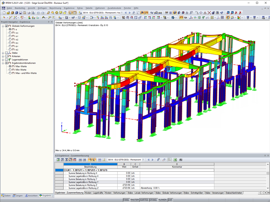Select the uz deformation radio button
270x202 pixels.
coord(10,39)
